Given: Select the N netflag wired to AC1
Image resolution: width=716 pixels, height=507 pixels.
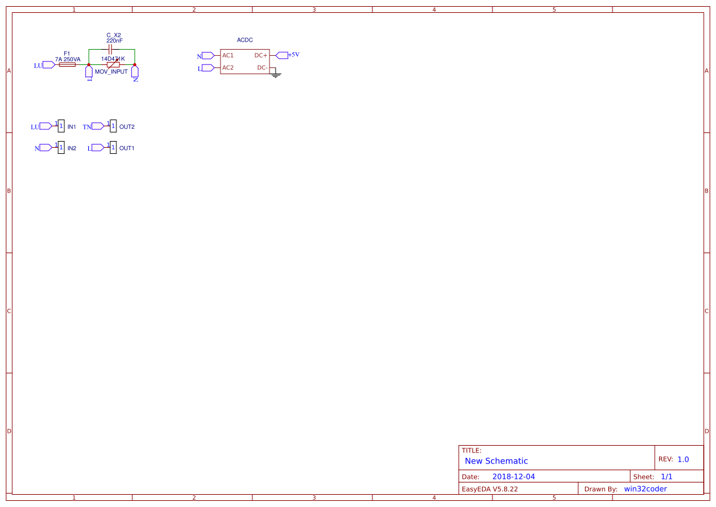Looking at the screenshot, I should point(207,55).
